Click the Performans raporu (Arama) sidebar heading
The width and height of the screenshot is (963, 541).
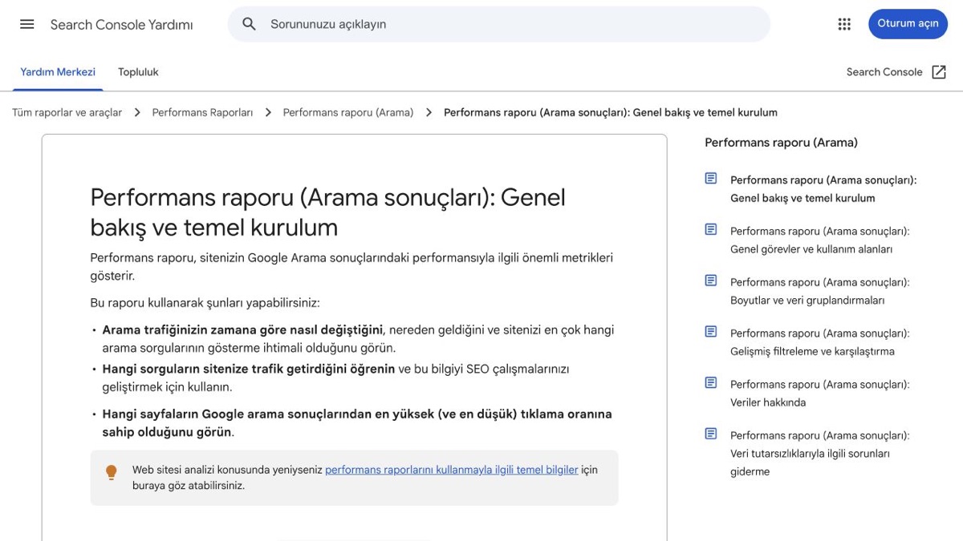[781, 143]
